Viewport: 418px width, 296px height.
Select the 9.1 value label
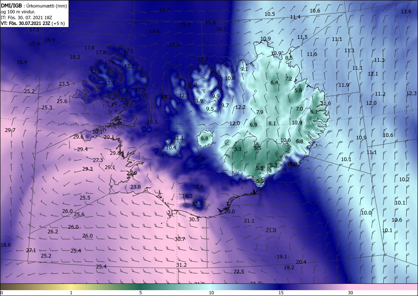tap(244, 69)
